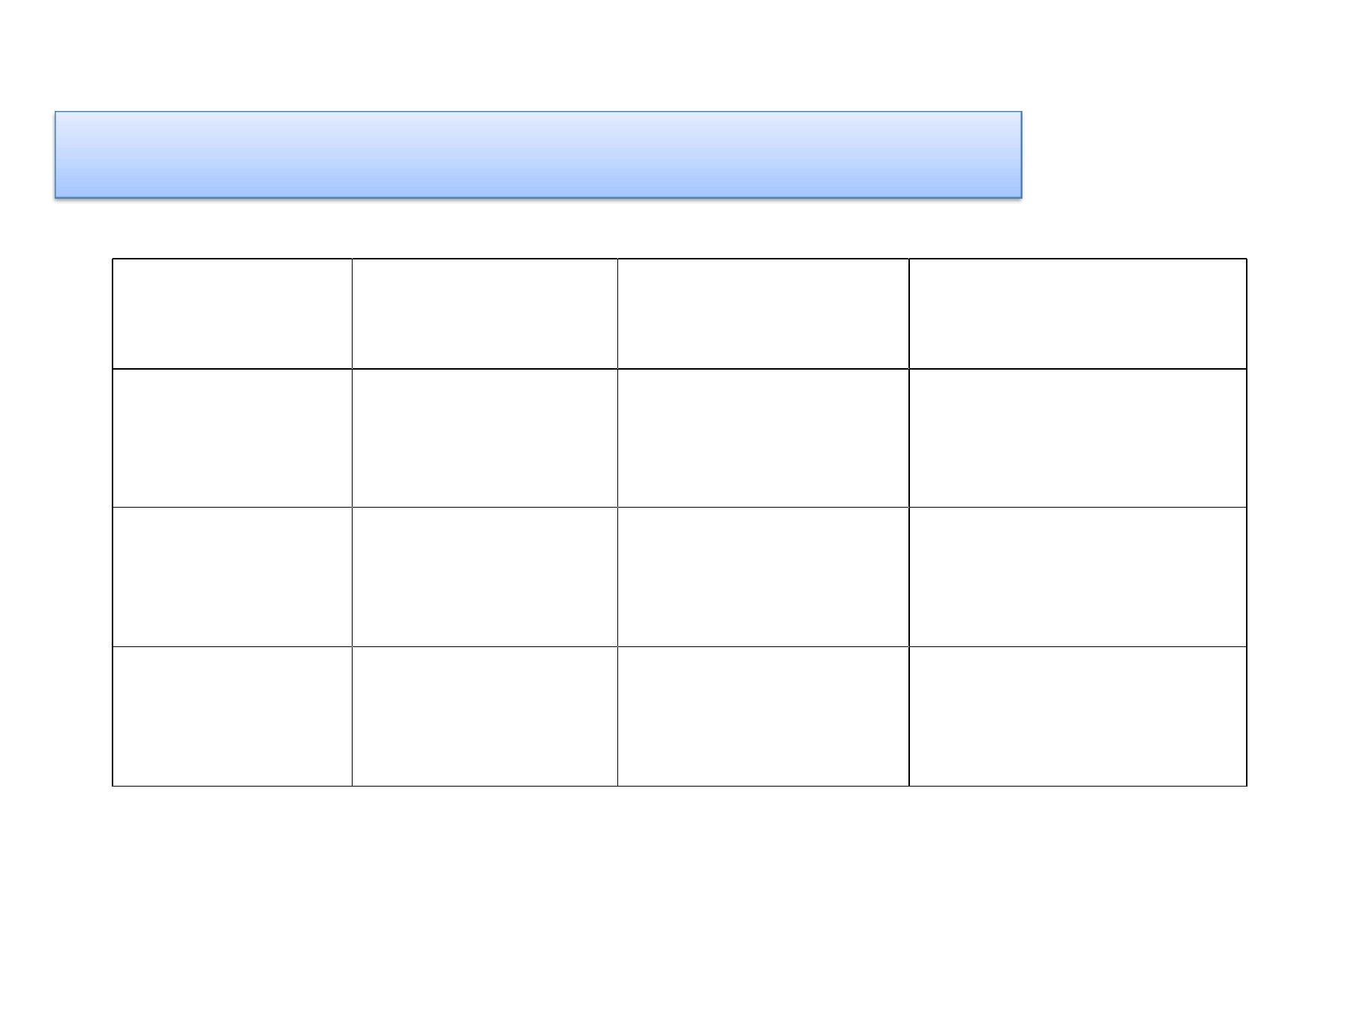Select the third-row second-column cell

point(485,577)
